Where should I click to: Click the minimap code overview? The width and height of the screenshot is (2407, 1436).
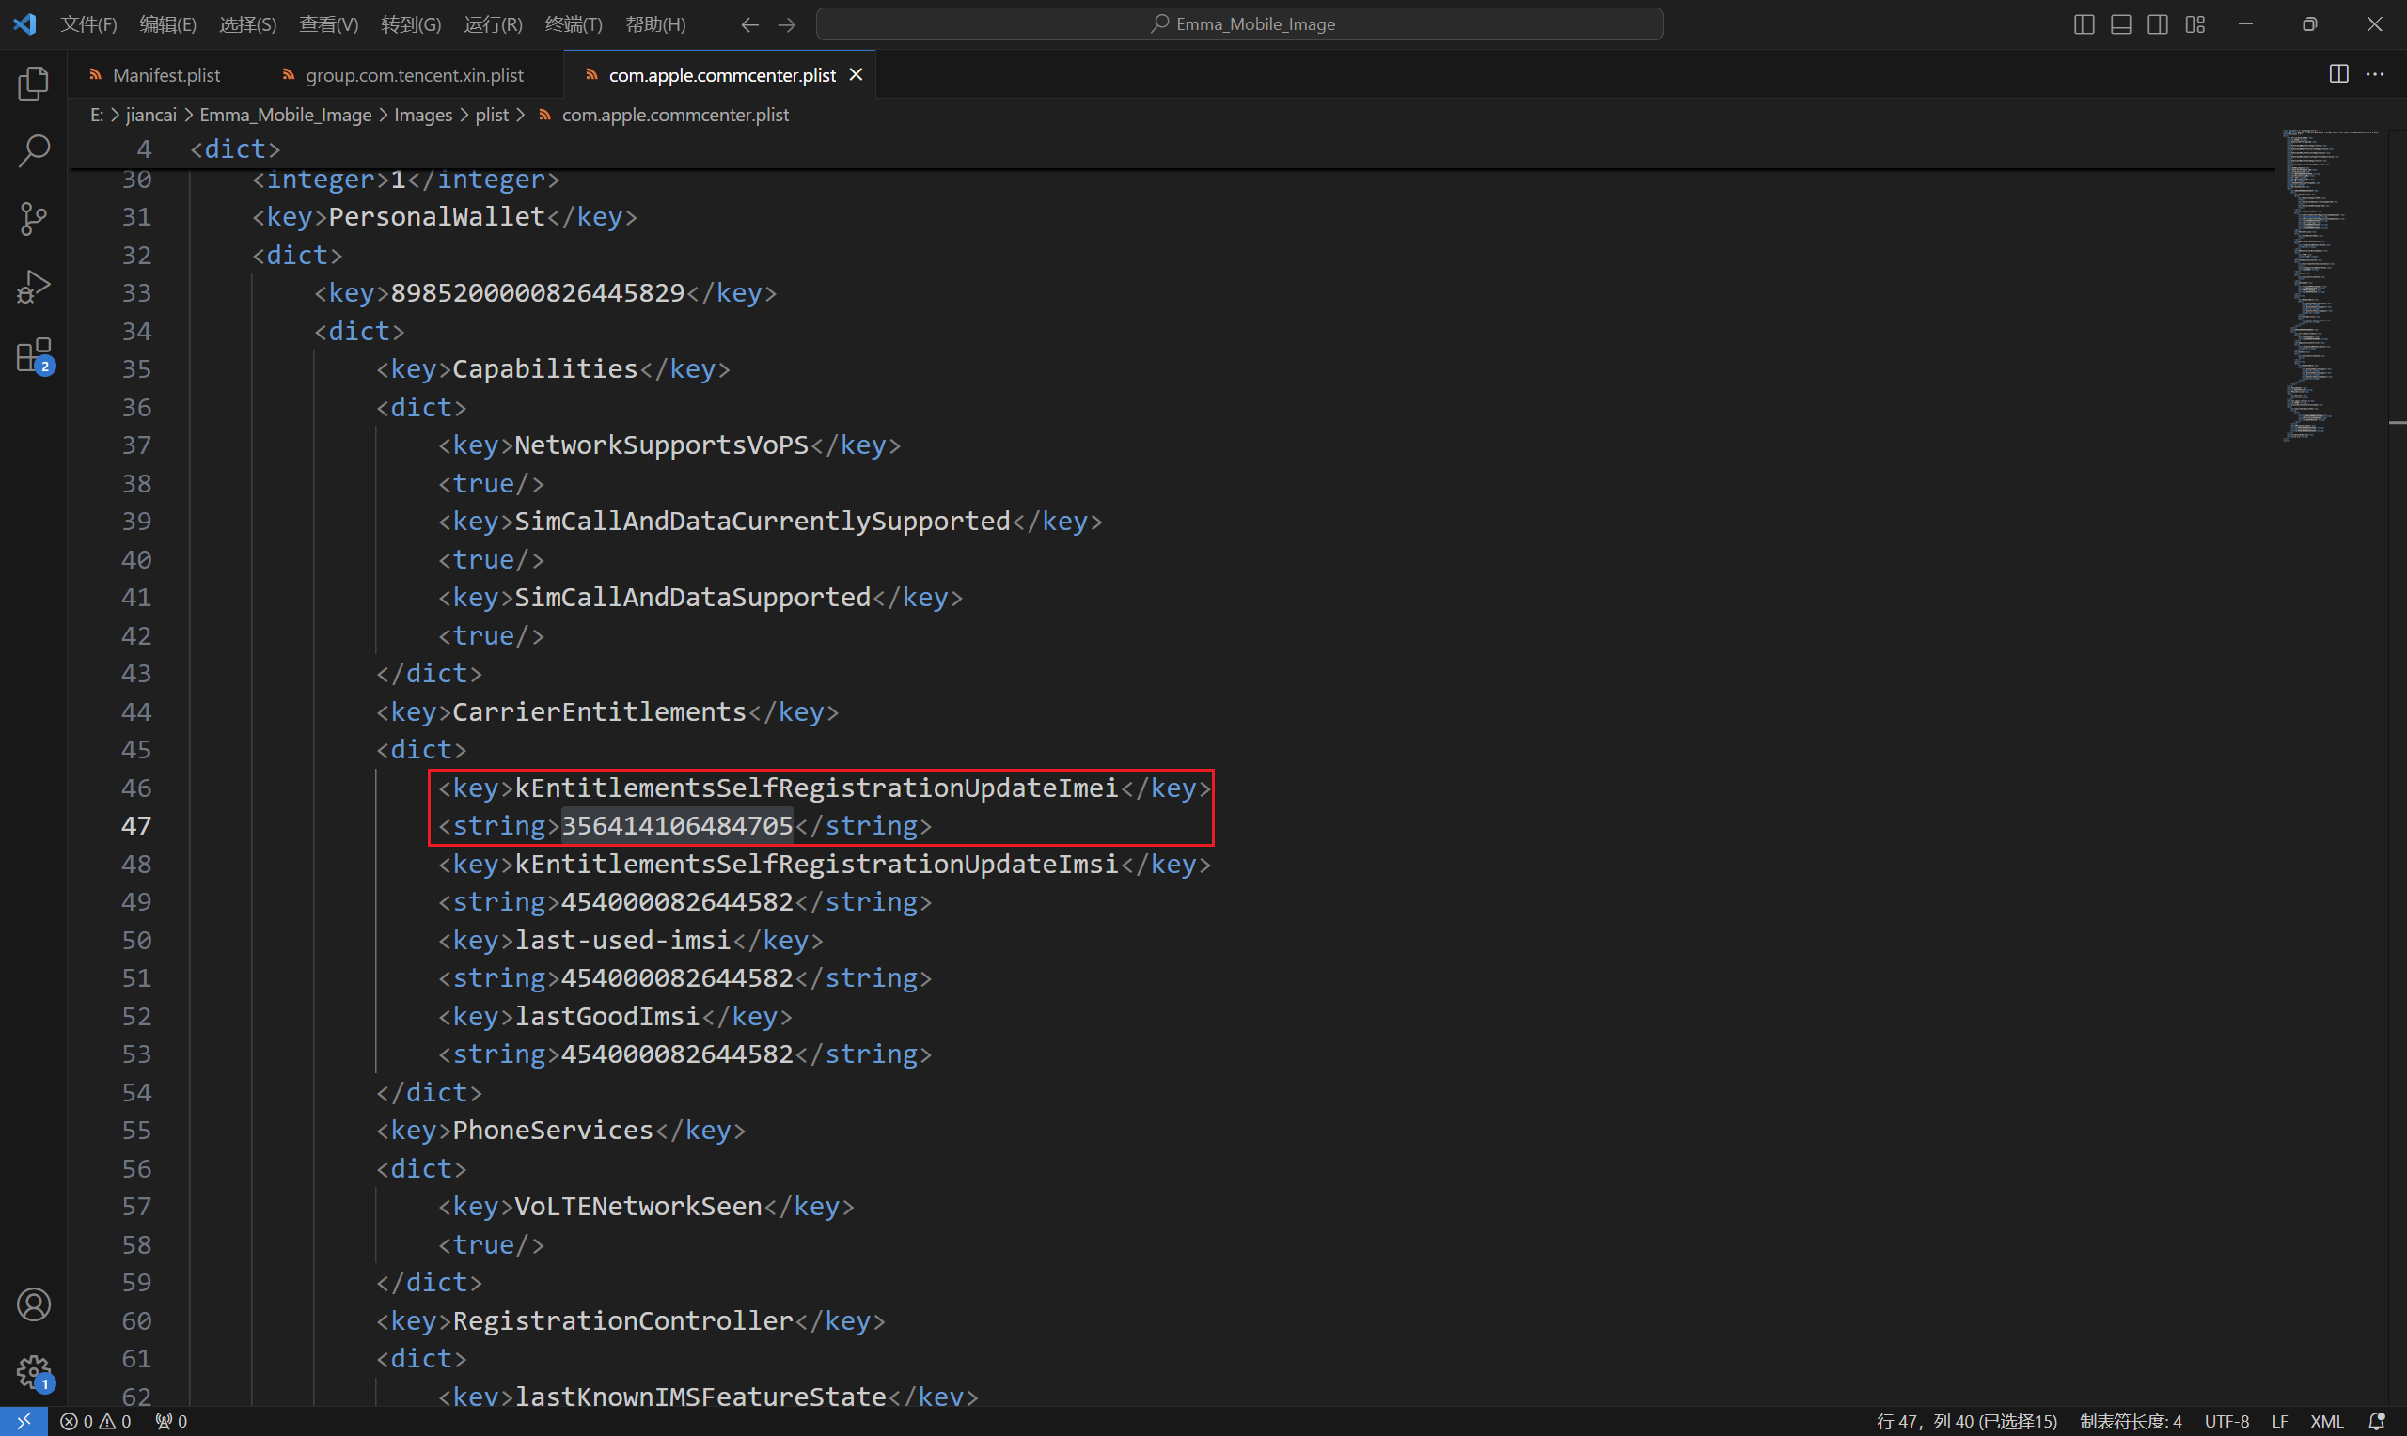(2331, 285)
